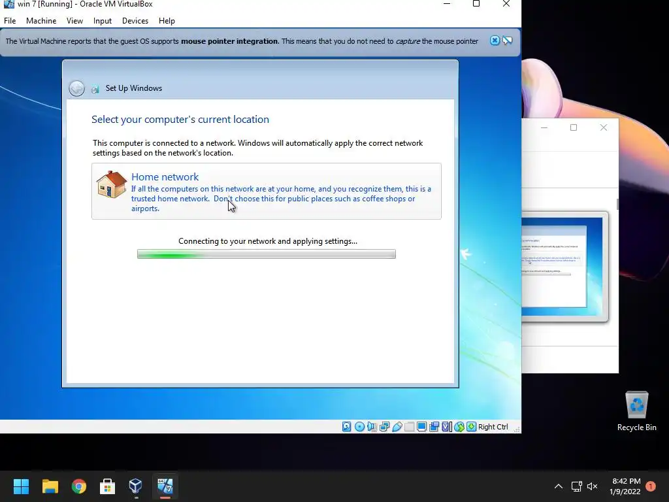The height and width of the screenshot is (502, 669).
Task: Click the shared folders status icon
Action: [409, 426]
